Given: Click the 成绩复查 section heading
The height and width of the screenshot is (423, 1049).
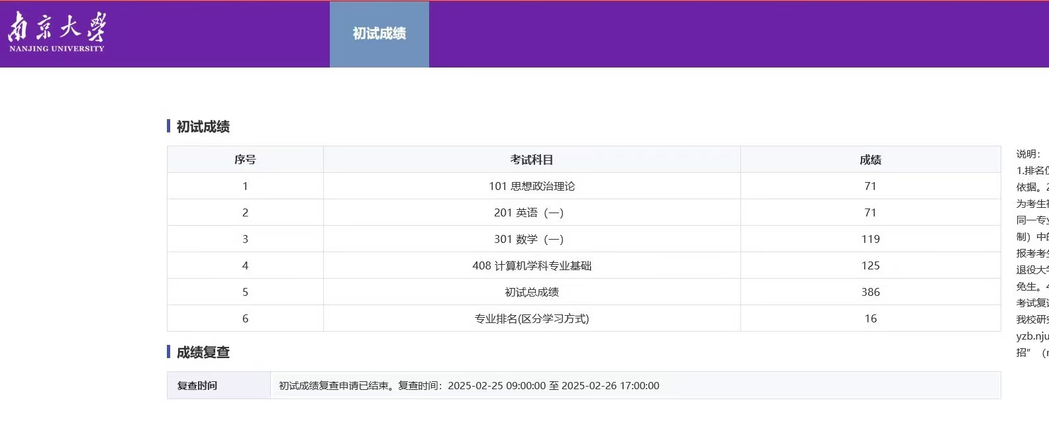Looking at the screenshot, I should coord(203,352).
